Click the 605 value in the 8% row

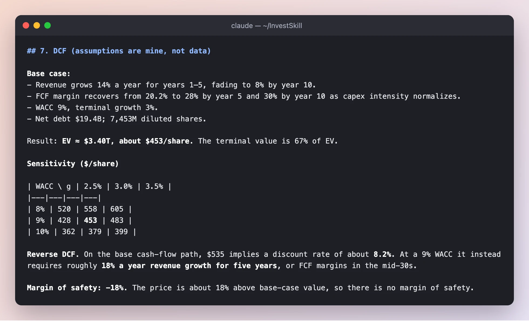(x=117, y=209)
